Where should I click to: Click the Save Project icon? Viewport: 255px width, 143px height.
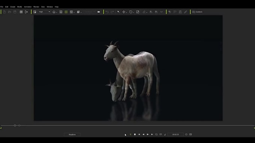(x=15, y=12)
